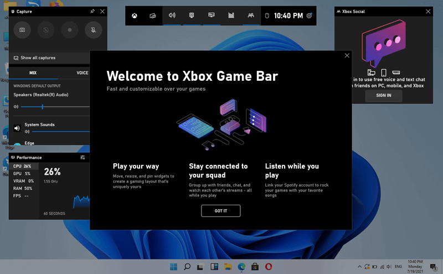Screen dimensions: 443x274
Task: Open the widget menu icon in Game Bar
Action: tap(153, 15)
